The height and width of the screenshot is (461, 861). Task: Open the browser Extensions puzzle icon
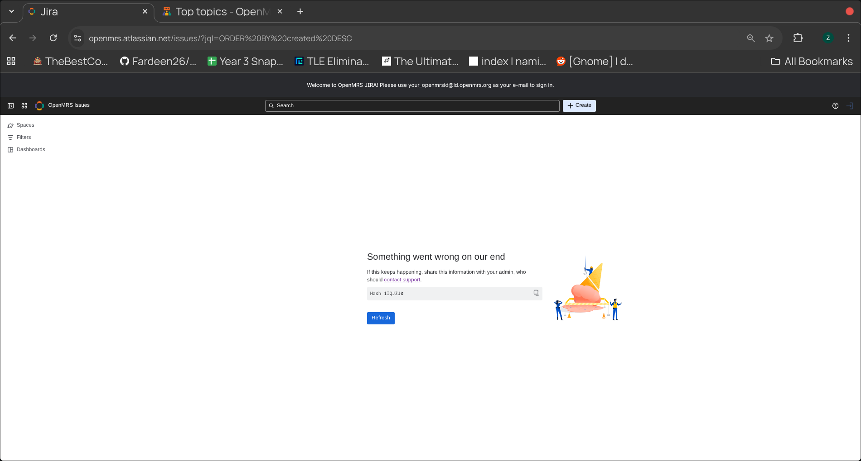798,38
